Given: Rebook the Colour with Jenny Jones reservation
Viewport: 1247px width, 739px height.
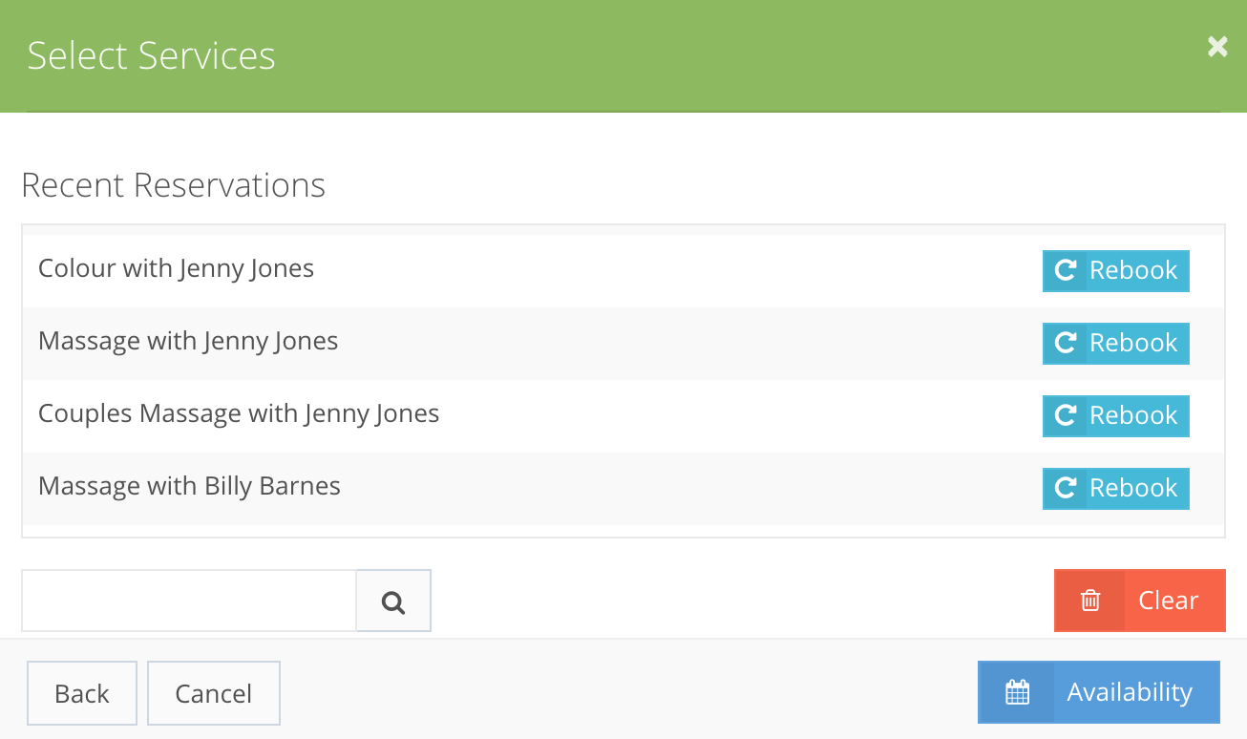Looking at the screenshot, I should coord(1115,270).
